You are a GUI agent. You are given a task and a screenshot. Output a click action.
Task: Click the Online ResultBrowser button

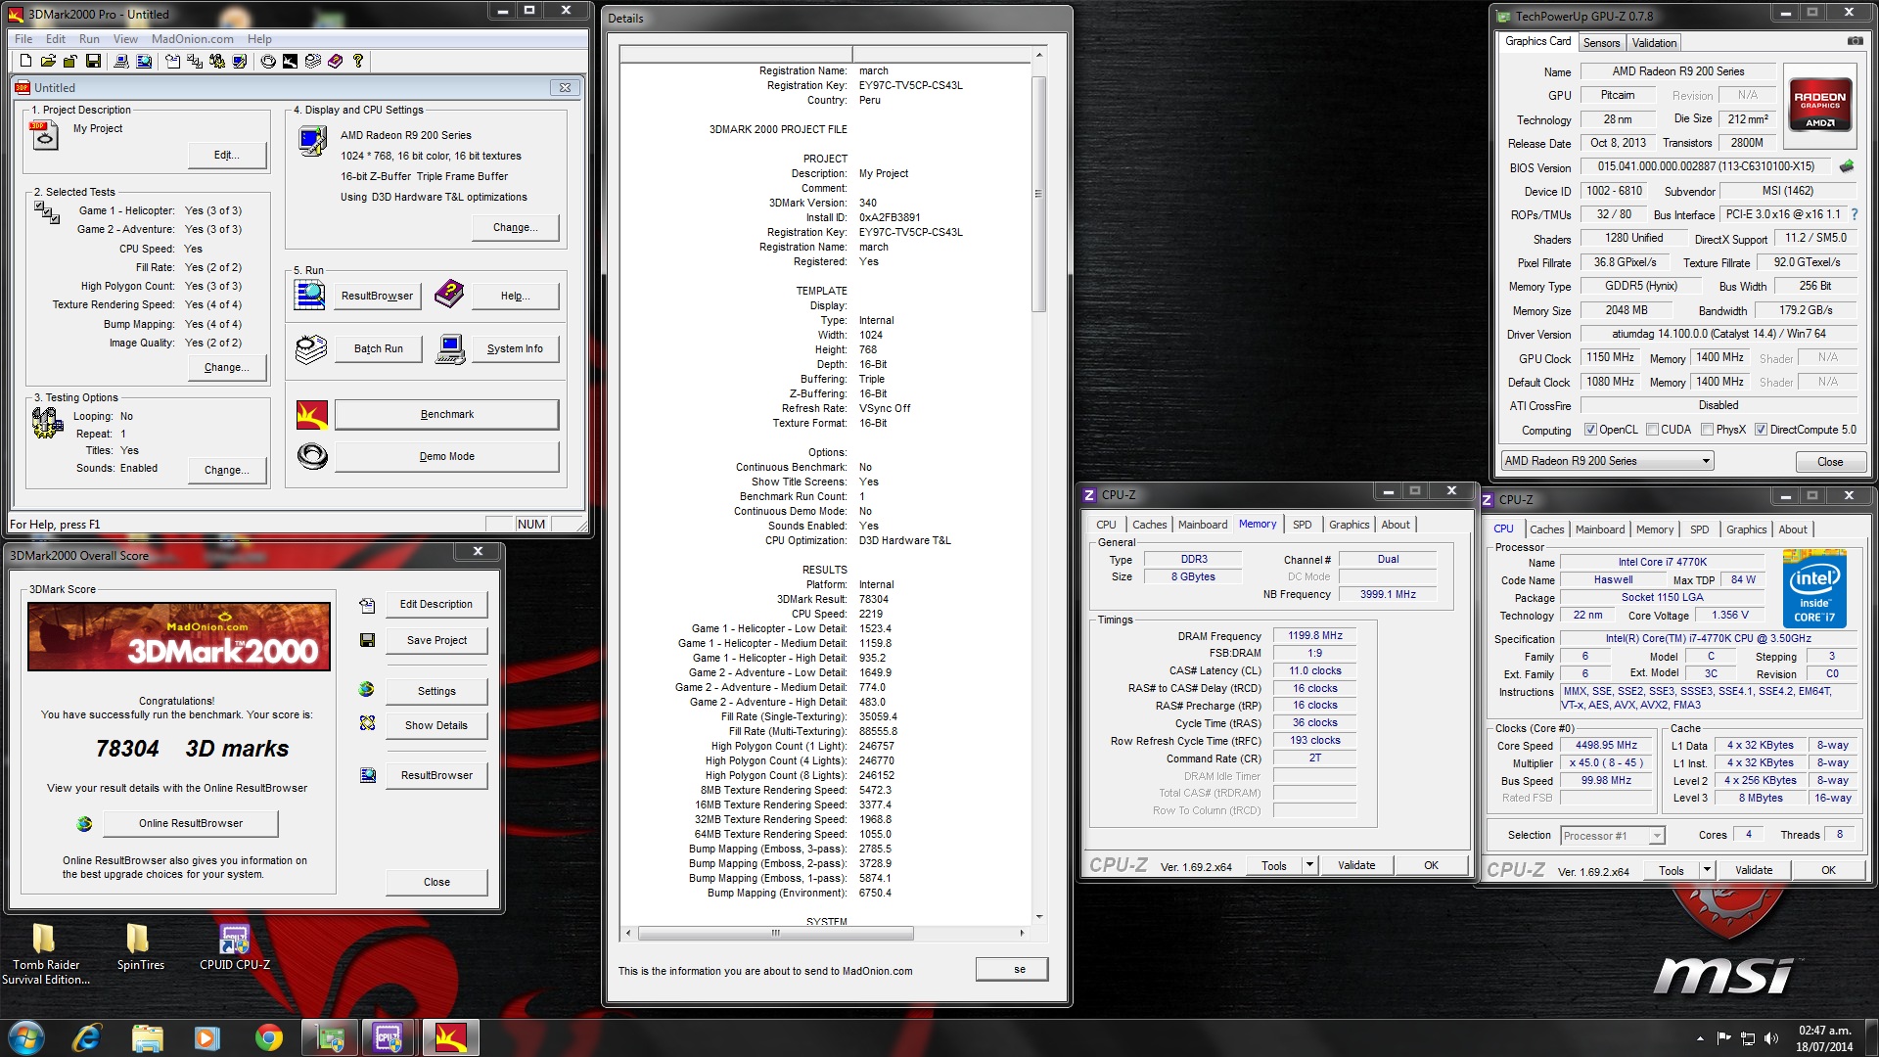coord(191,824)
